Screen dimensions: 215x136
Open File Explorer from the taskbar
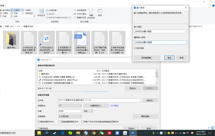pos(78,133)
